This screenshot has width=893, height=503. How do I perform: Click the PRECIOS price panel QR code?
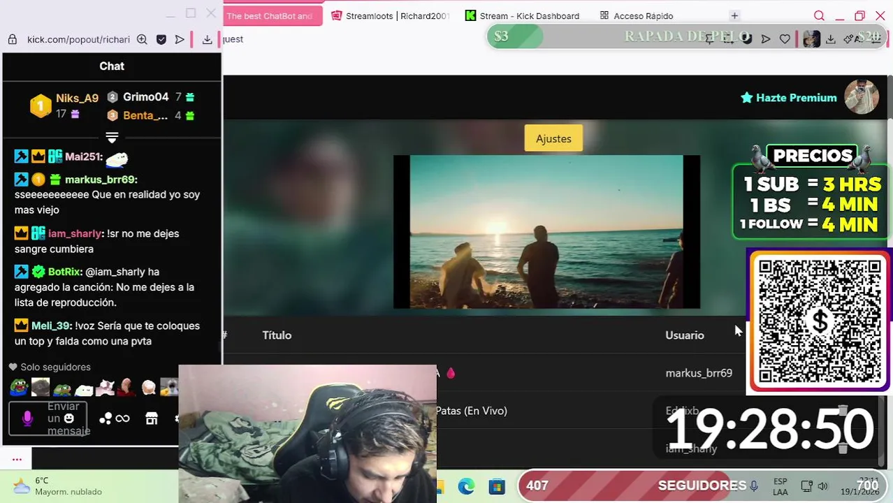click(x=819, y=321)
